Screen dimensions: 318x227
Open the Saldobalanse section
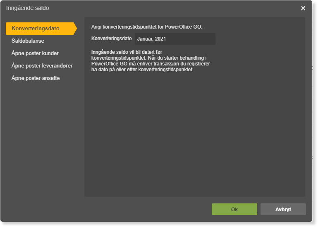(28, 41)
